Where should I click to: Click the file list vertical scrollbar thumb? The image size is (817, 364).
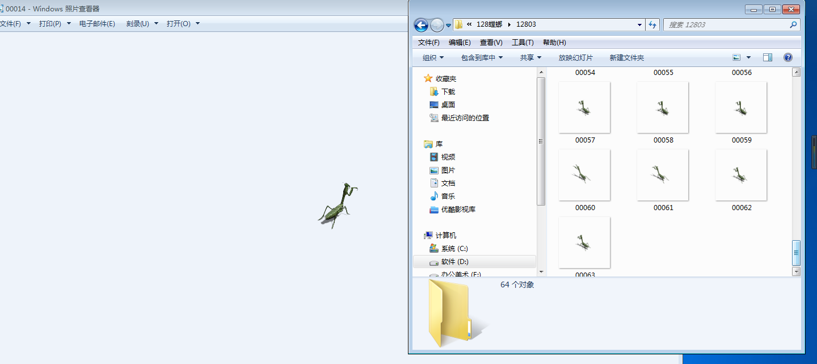[796, 253]
